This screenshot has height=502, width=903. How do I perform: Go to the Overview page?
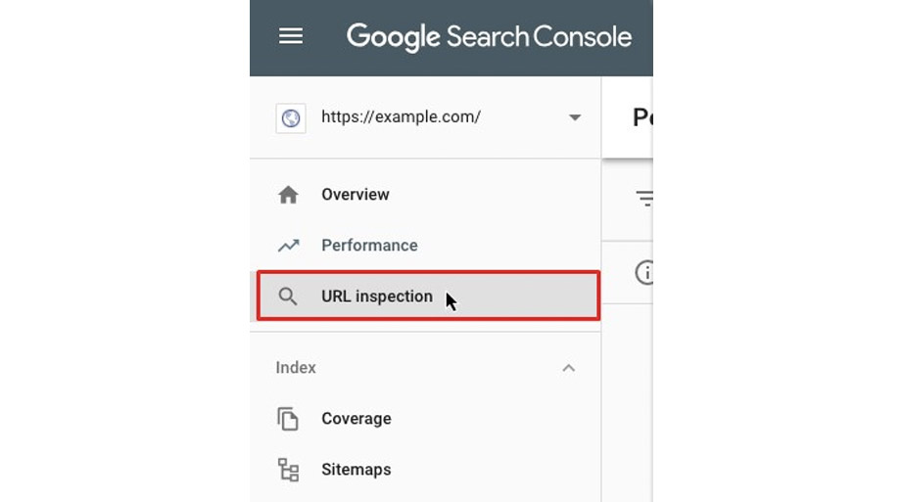coord(356,195)
